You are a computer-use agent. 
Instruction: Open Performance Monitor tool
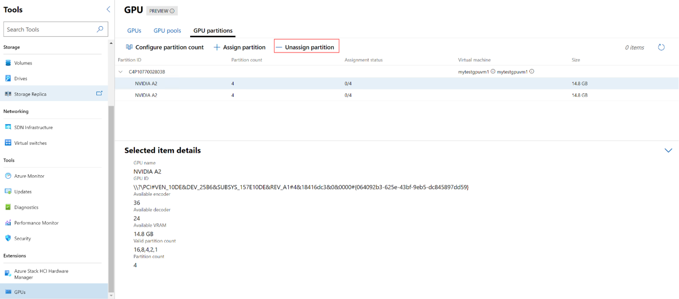36,223
